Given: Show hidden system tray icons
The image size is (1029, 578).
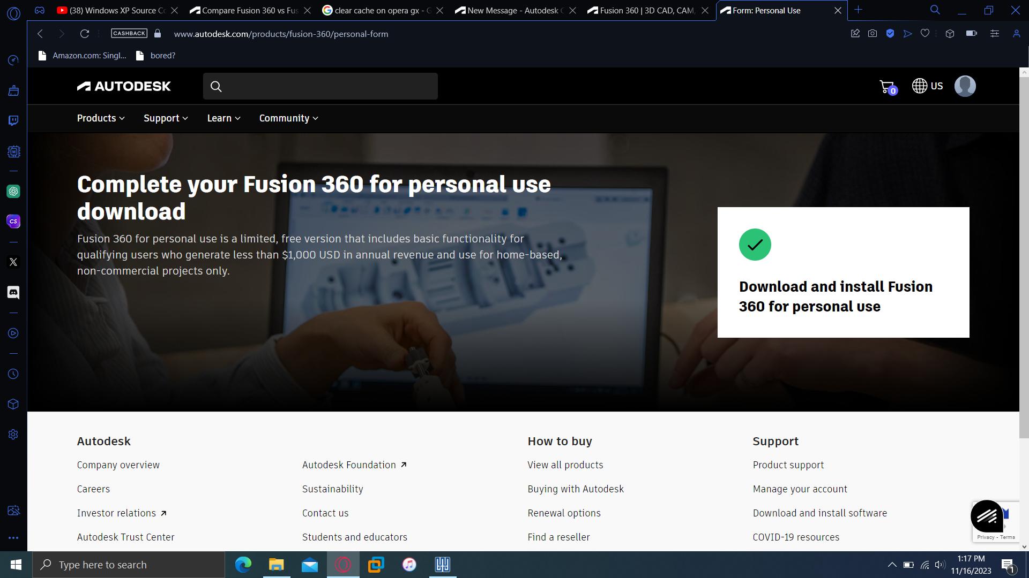Looking at the screenshot, I should (x=892, y=565).
